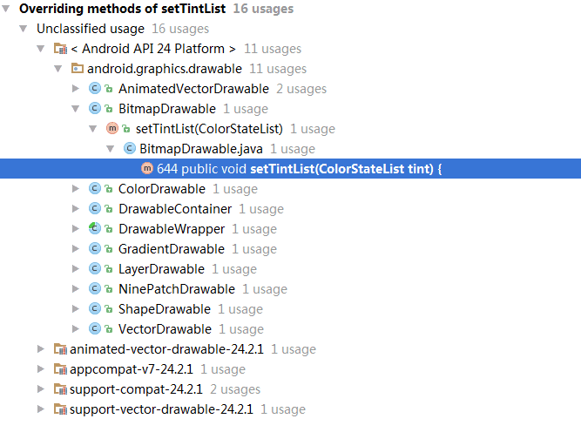This screenshot has height=439, width=581.
Task: Click the BitmapDrawable class icon
Action: tap(95, 109)
